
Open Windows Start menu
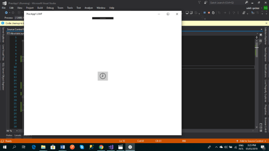point(5,147)
